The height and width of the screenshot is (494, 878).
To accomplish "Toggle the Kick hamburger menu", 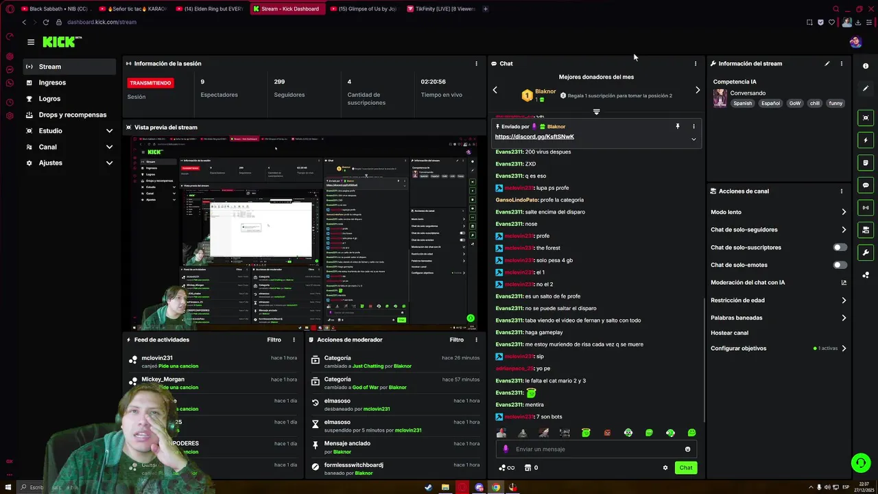I will tap(31, 42).
